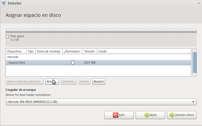The width and height of the screenshot is (202, 126).
Task: Click the Borrar button
Action: click(85, 82)
